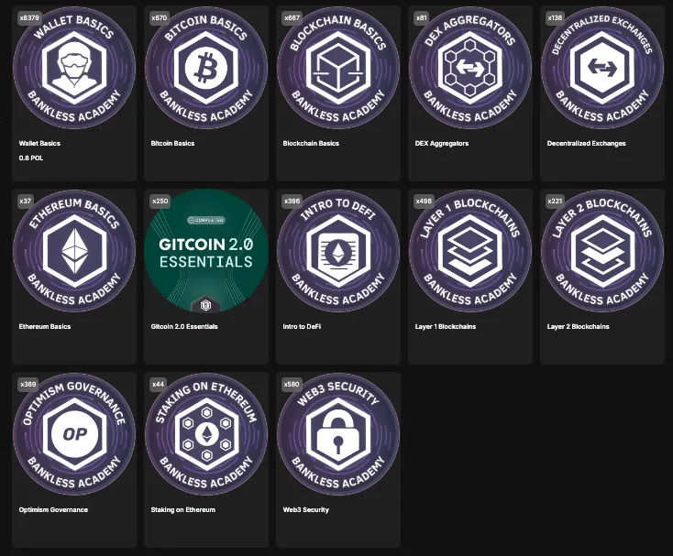The image size is (673, 556).
Task: Select the 'Layer 1 Blockchains' title text
Action: (446, 326)
